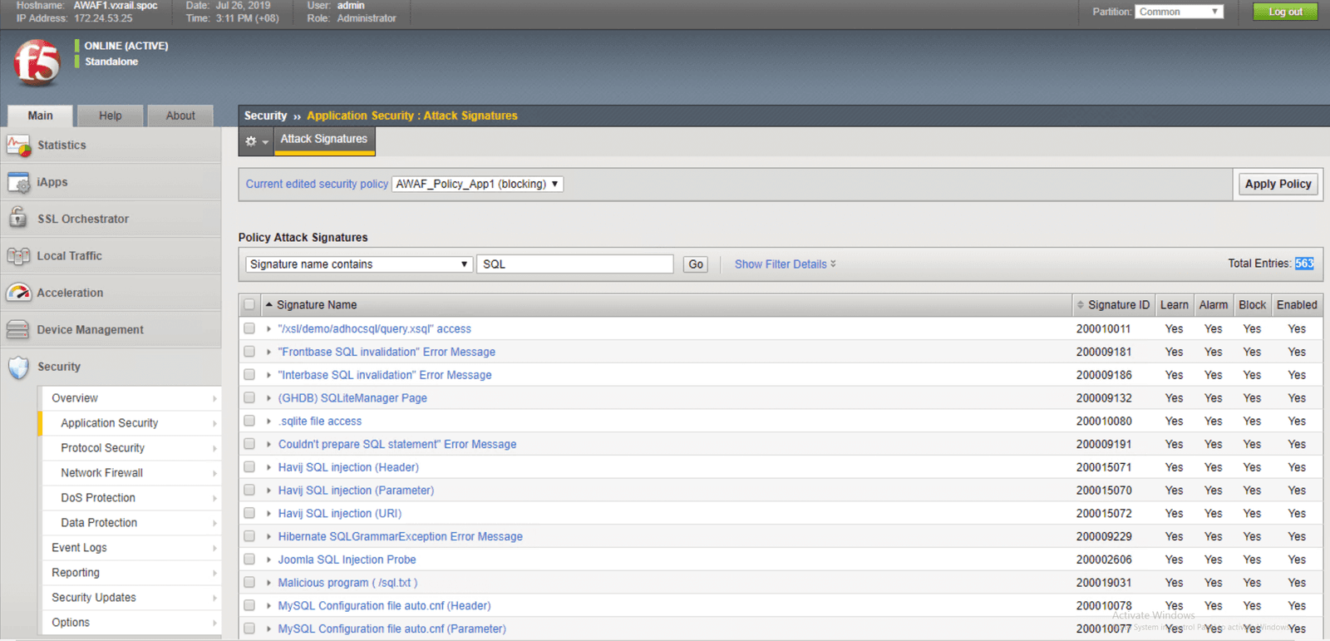The height and width of the screenshot is (641, 1330).
Task: Tick checkbox for Havij SQL injection (Header)
Action: (x=249, y=467)
